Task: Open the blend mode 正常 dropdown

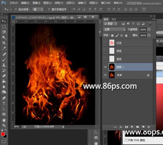Action: (114, 30)
